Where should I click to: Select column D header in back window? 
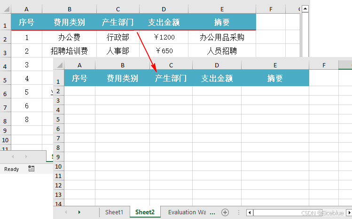[x=164, y=9]
